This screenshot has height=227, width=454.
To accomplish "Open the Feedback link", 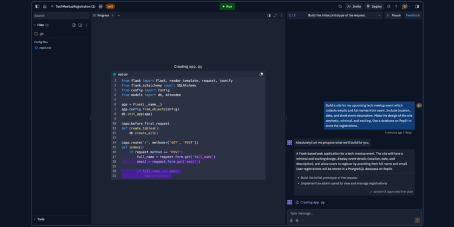I will (413, 15).
